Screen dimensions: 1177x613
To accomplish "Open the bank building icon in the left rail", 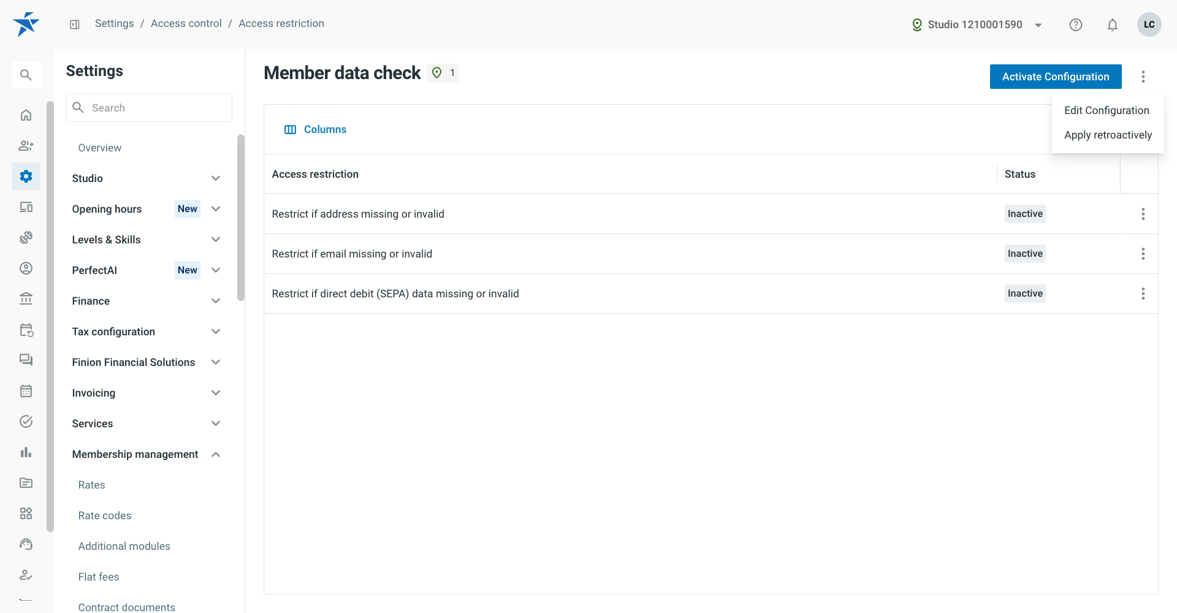I will tap(26, 299).
